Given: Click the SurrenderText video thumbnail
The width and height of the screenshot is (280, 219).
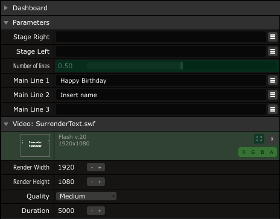Looking at the screenshot, I should pyautogui.click(x=35, y=145).
